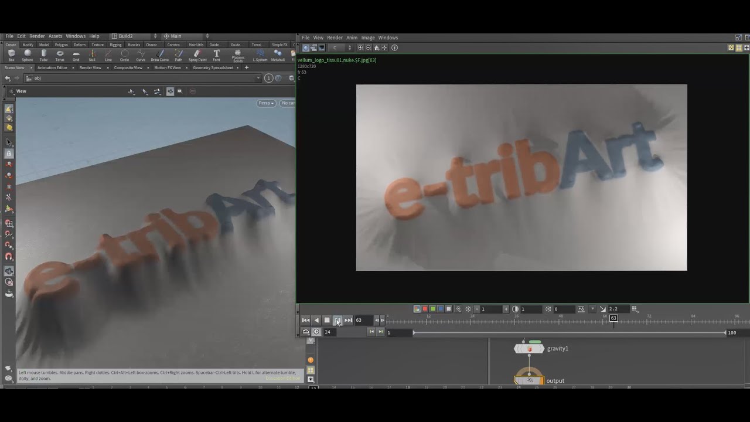The width and height of the screenshot is (750, 422).
Task: Select the gravity1 node
Action: click(529, 349)
